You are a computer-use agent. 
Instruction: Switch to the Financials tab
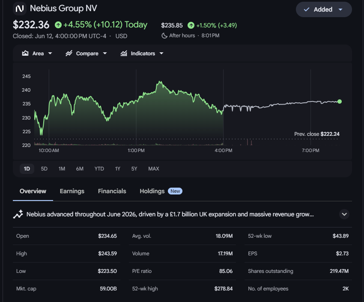point(112,191)
